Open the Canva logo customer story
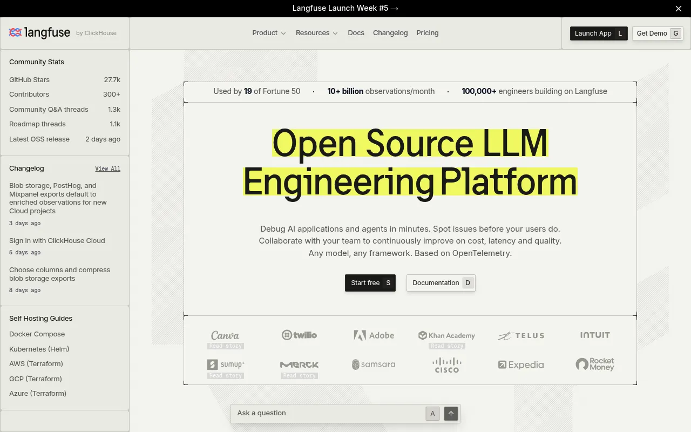 point(225,335)
